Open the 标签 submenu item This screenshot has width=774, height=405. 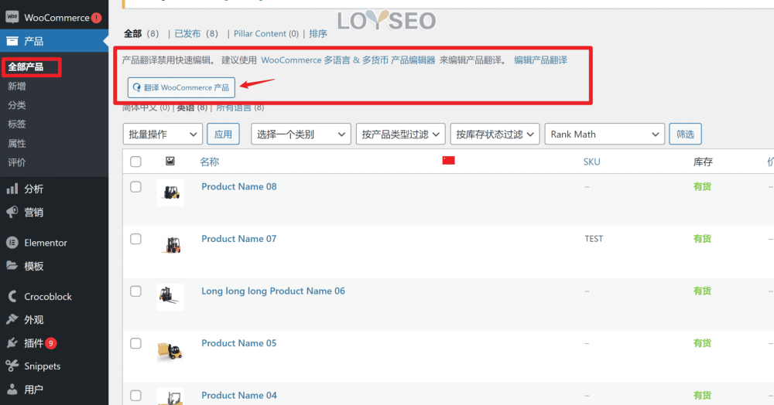(17, 124)
